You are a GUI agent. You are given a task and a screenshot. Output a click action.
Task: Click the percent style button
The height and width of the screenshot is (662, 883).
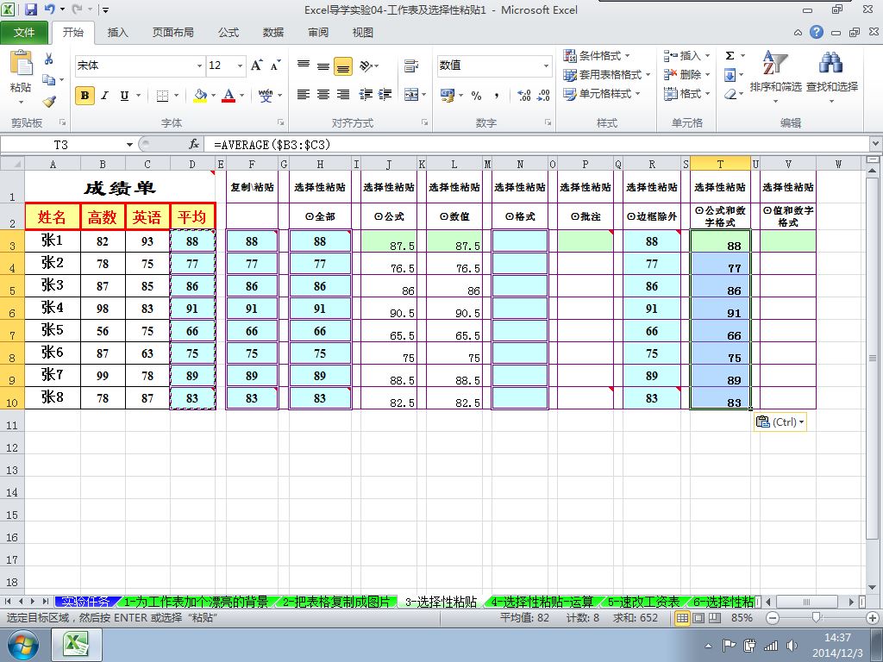476,96
